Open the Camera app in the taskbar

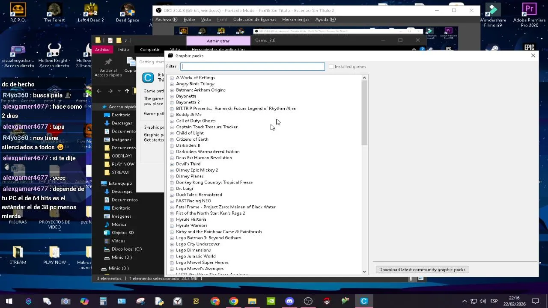(x=66, y=301)
